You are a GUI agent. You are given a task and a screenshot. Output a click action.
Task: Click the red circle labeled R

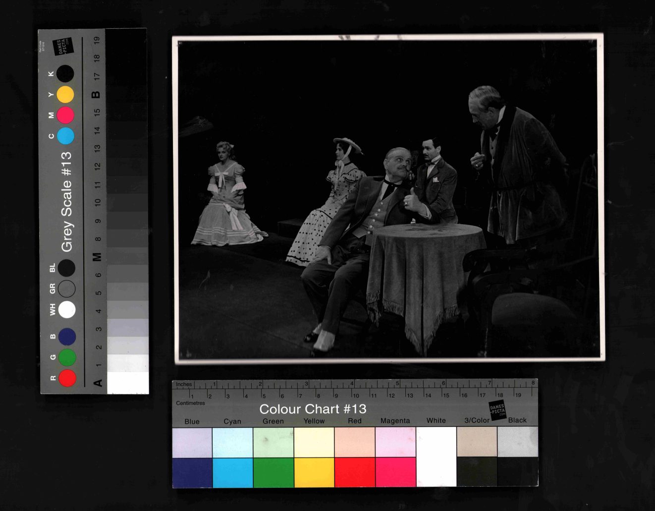67,378
